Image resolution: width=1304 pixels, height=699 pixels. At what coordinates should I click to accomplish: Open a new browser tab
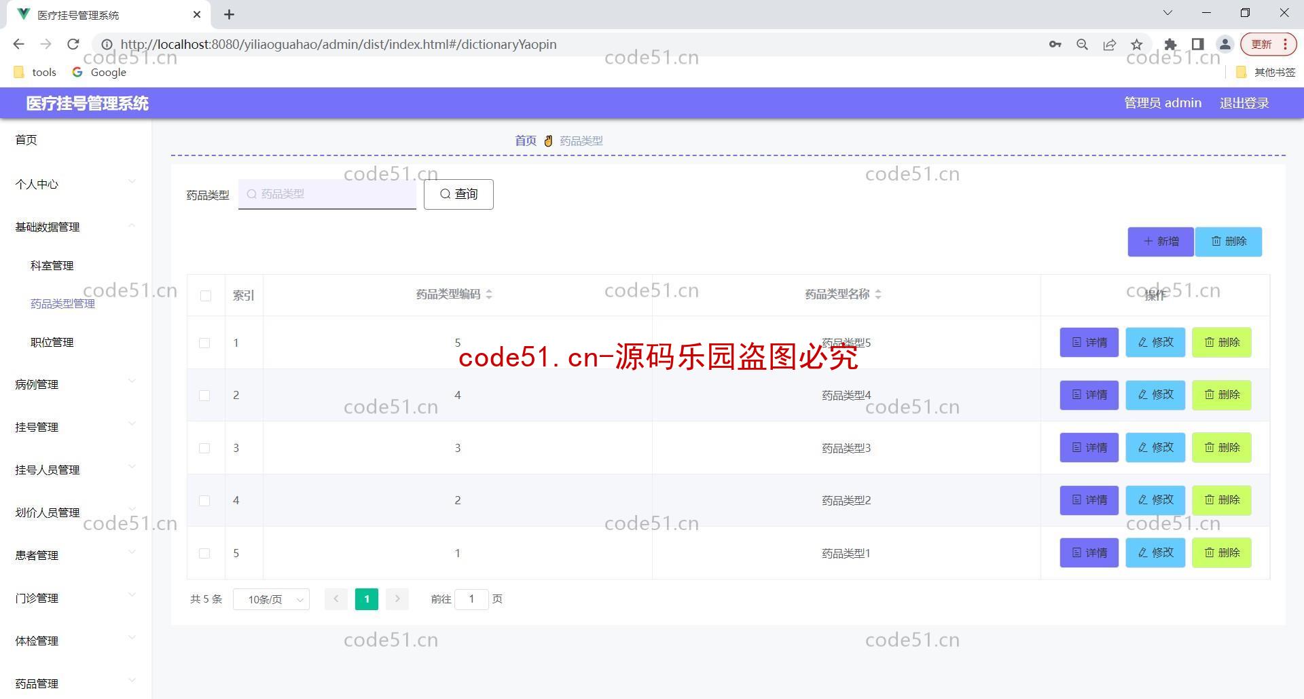pyautogui.click(x=230, y=14)
